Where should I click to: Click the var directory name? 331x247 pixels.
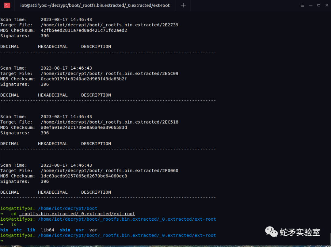[93, 230]
